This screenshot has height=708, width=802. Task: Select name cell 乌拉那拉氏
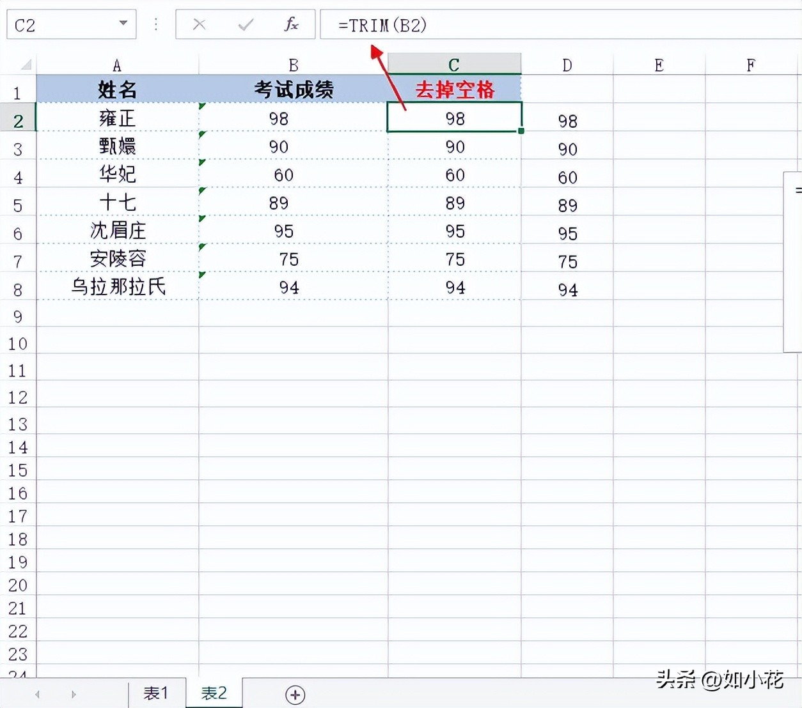click(x=118, y=287)
